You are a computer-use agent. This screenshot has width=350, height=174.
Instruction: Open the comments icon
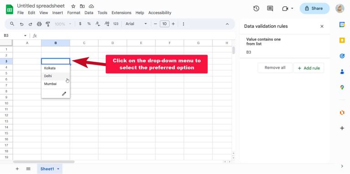click(x=270, y=9)
